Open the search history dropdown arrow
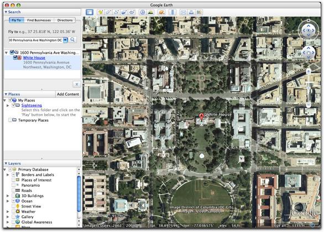 (x=65, y=40)
